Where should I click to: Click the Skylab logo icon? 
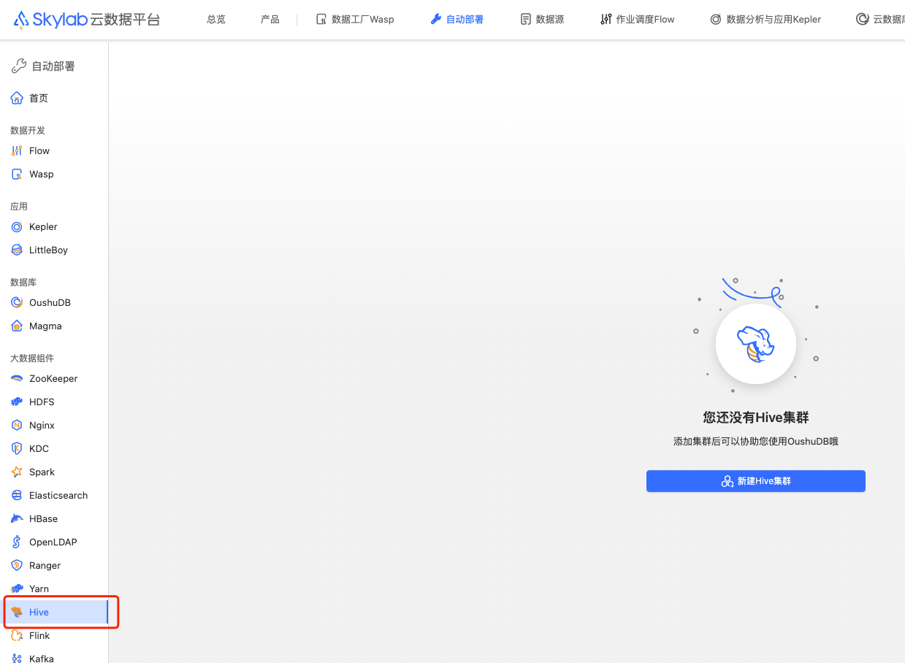click(22, 19)
